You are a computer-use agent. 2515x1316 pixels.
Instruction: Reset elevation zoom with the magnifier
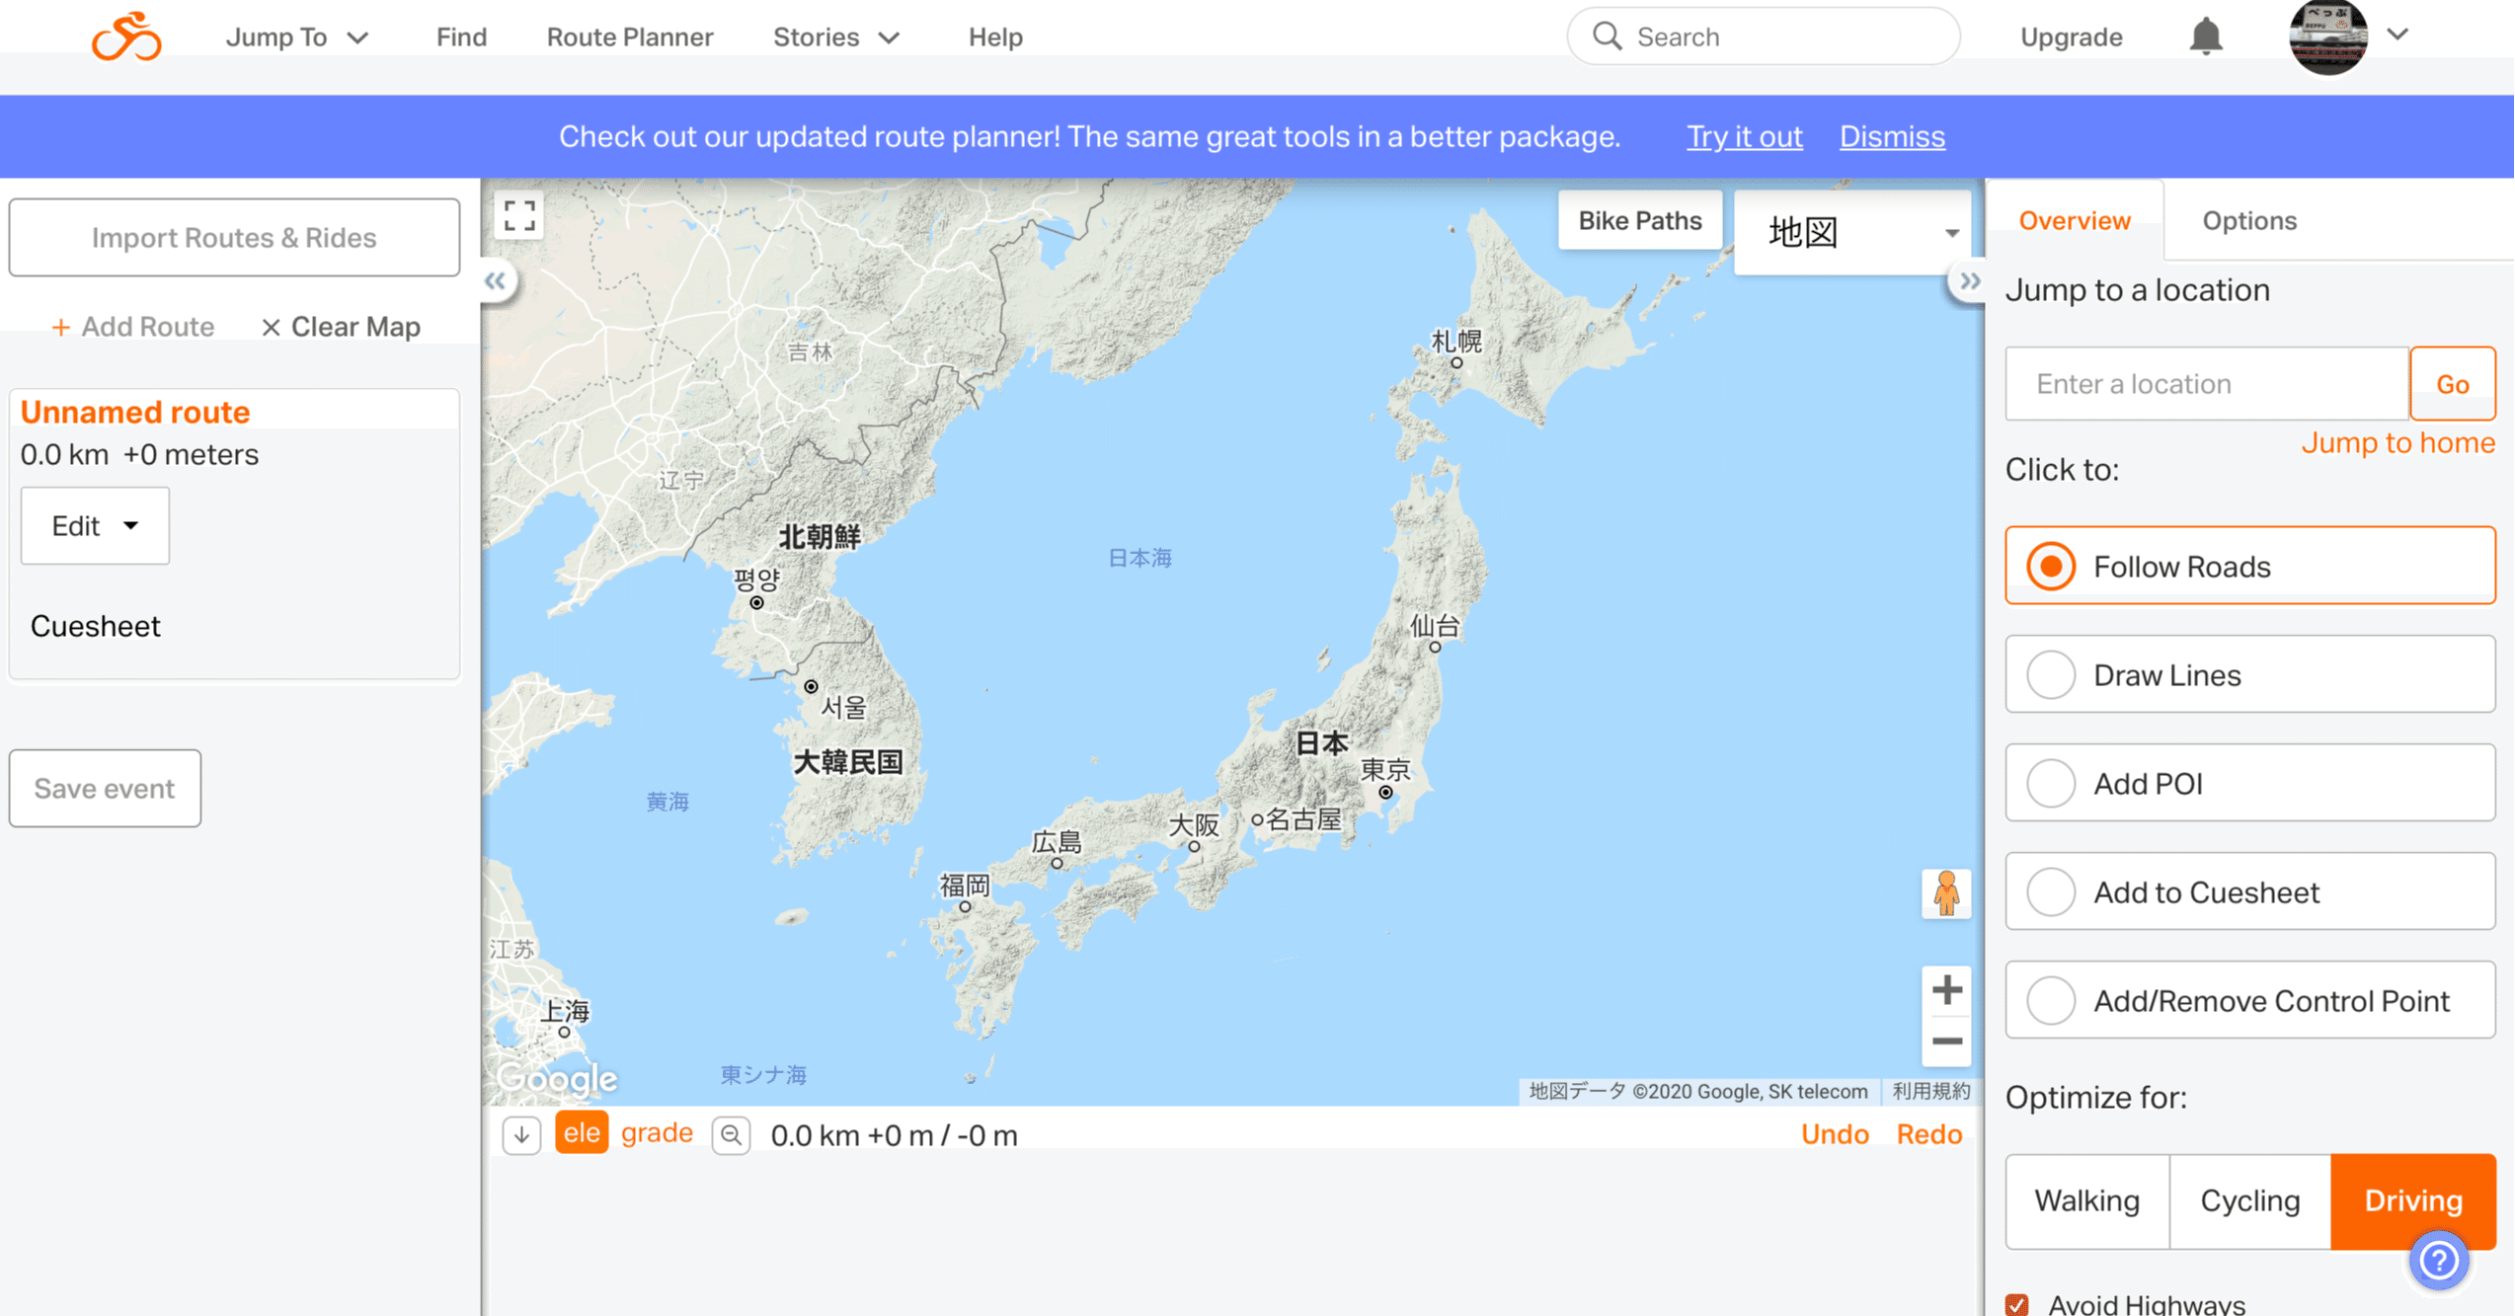pyautogui.click(x=731, y=1135)
